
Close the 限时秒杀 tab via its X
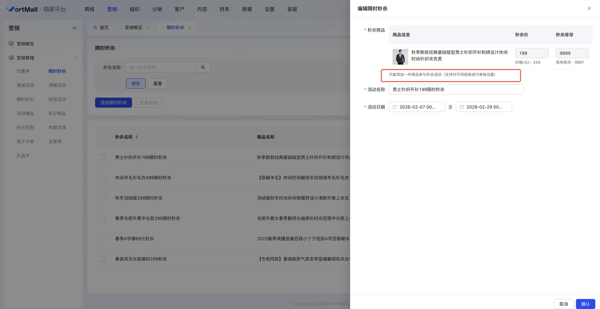190,28
